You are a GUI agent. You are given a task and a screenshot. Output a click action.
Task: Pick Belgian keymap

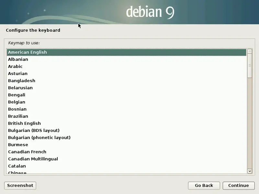click(x=17, y=102)
